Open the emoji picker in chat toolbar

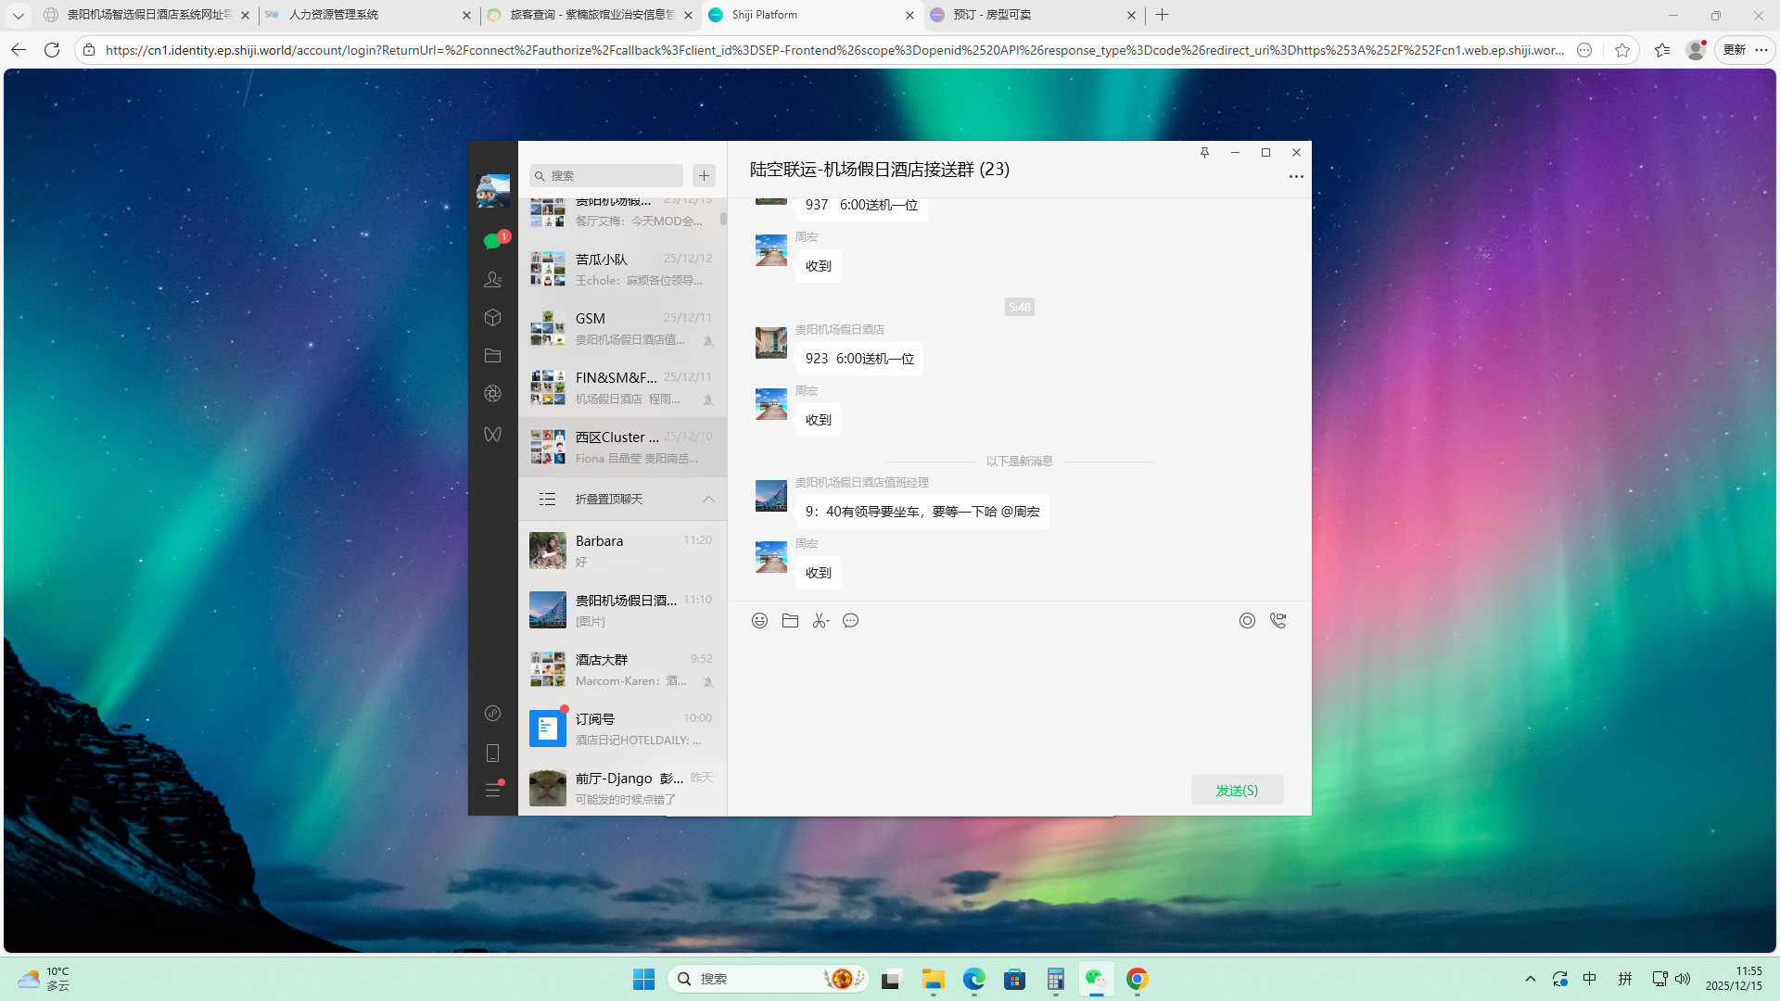[759, 621]
